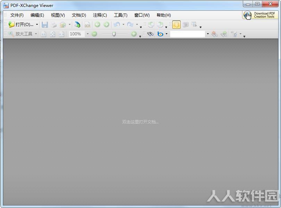This screenshot has width=281, height=208.
Task: Click green next view arrow
Action: [x=106, y=25]
